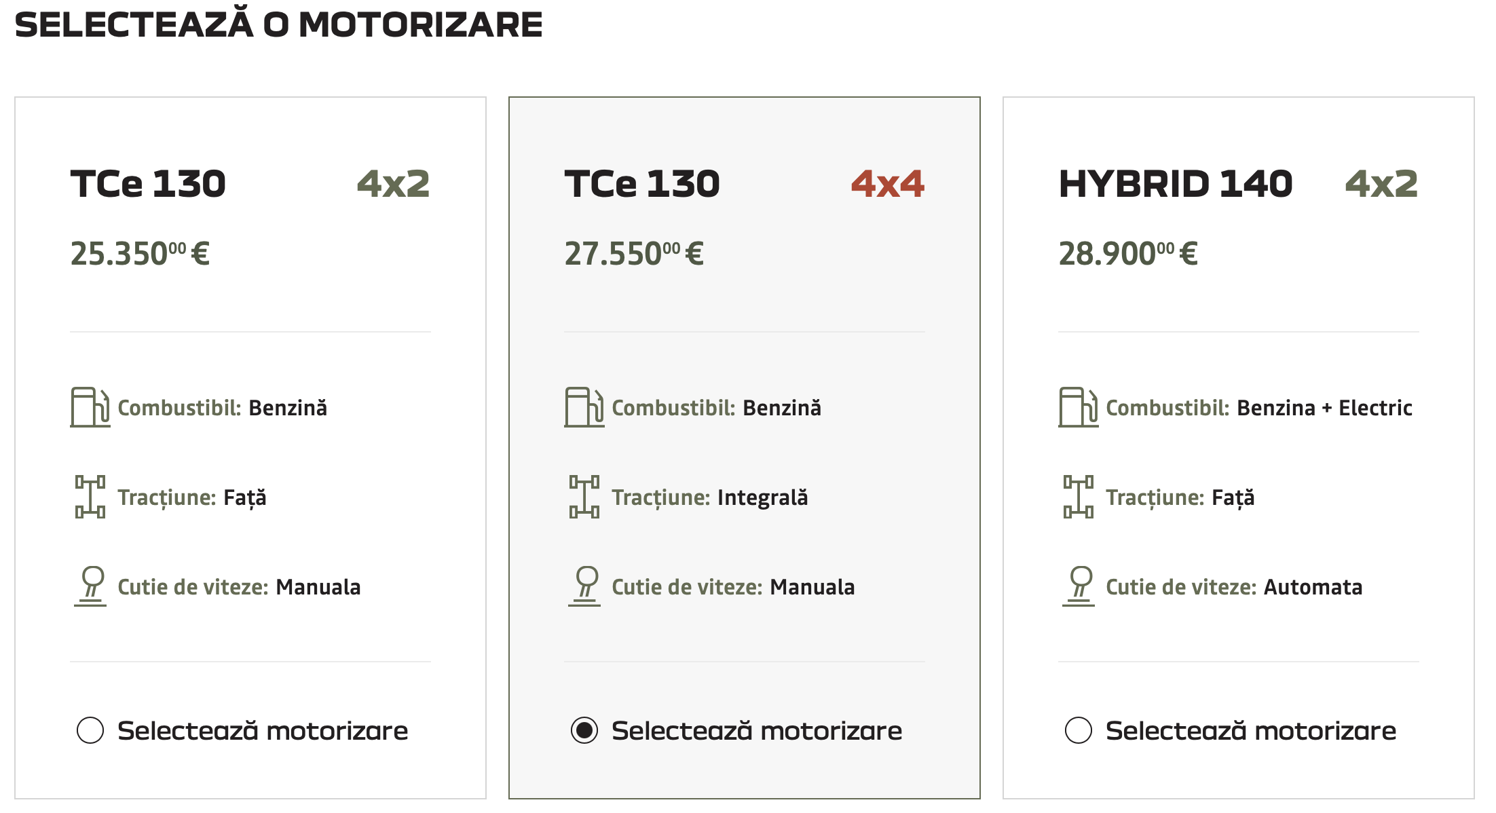Click the HYBRID 140 engine title
1496x813 pixels.
pyautogui.click(x=1175, y=184)
